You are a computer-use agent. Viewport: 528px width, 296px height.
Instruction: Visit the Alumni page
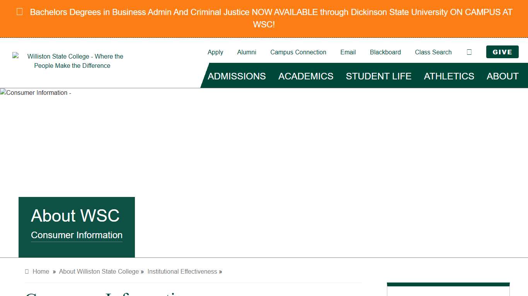[247, 52]
